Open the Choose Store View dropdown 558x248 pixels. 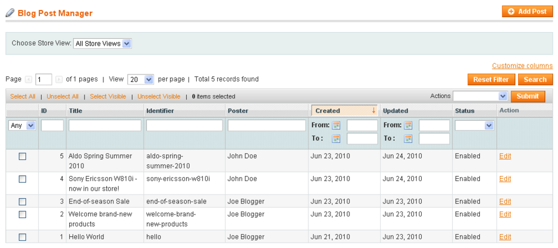(102, 43)
